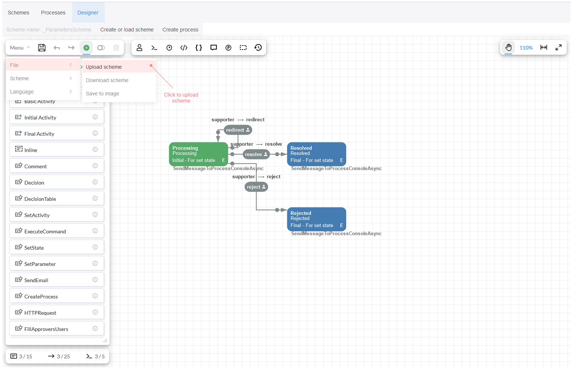Choose Download scheme
Viewport: 573px width, 372px height.
[x=119, y=80]
